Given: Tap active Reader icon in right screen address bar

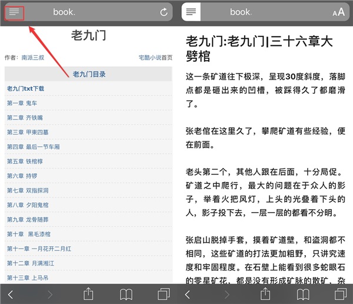Looking at the screenshot, I should click(191, 12).
